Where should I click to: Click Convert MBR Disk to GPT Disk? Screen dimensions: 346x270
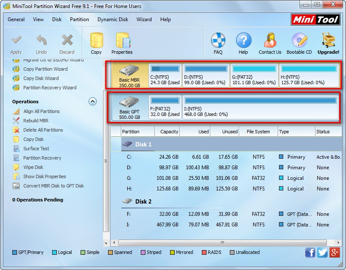53,186
